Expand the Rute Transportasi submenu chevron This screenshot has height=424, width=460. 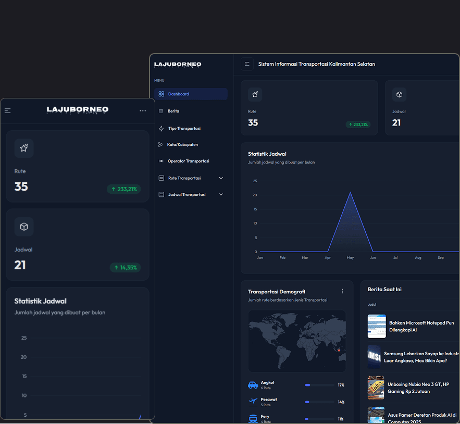point(221,178)
